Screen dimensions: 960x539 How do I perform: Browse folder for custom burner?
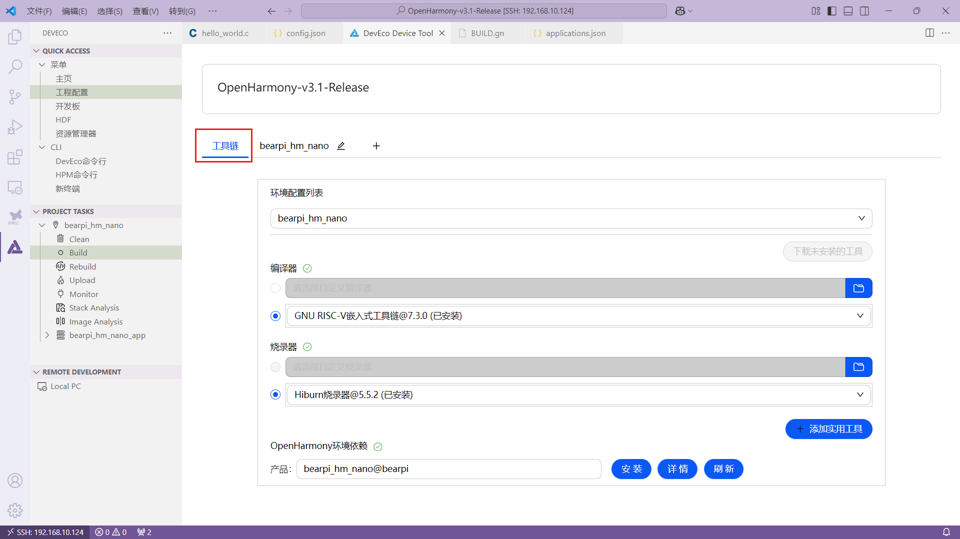pyautogui.click(x=858, y=367)
